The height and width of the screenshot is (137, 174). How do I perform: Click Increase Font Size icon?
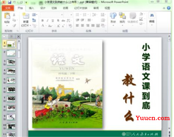(x=58, y=26)
